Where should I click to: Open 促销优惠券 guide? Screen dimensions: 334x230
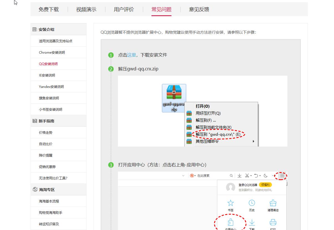point(47,167)
